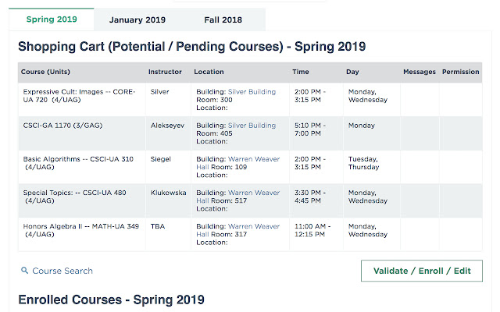Click the Course (Units) column header
Viewport: 500px width, 312px height.
[x=45, y=72]
